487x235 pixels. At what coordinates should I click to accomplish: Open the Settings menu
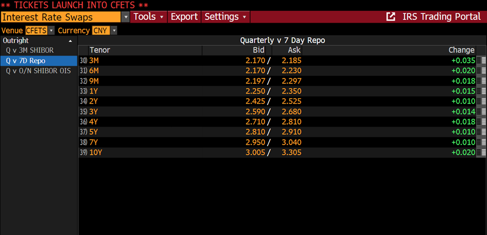(x=225, y=17)
